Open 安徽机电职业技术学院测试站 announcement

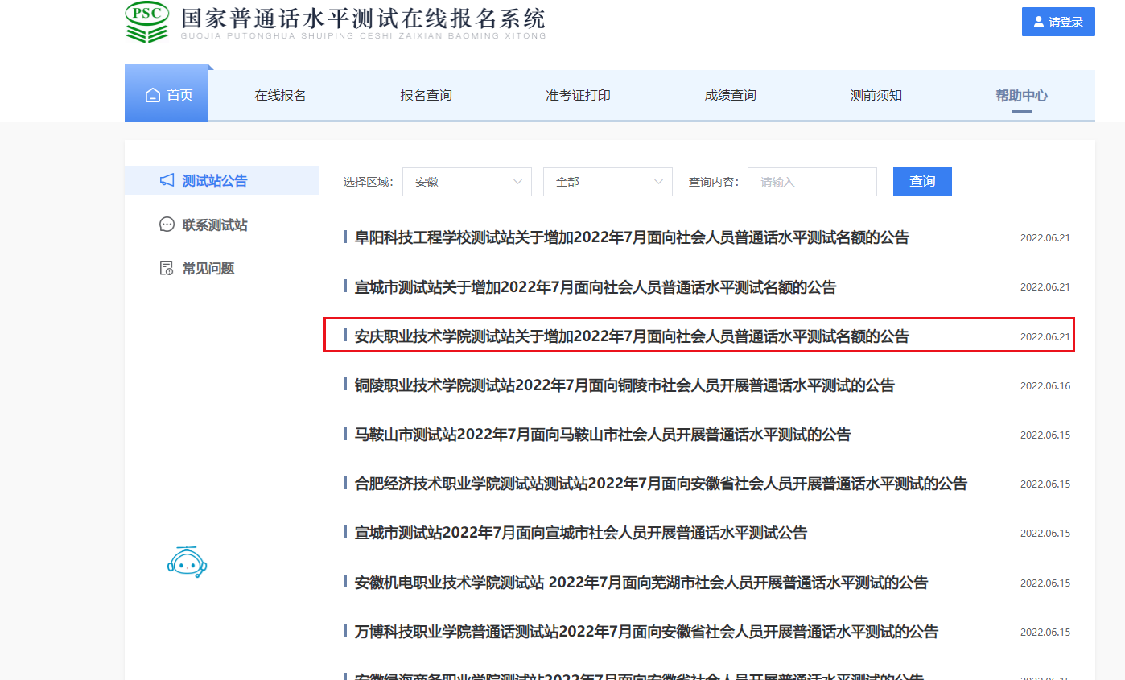click(x=641, y=583)
